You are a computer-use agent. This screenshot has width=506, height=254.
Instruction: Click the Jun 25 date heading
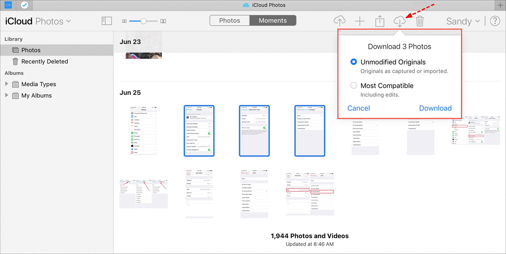(x=130, y=93)
